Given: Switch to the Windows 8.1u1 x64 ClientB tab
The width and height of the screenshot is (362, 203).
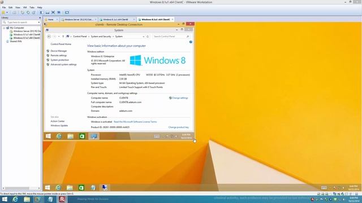Looking at the screenshot, I should point(117,20).
